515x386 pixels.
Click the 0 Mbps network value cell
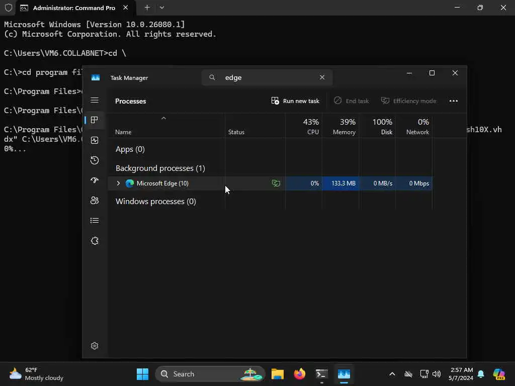(x=414, y=183)
